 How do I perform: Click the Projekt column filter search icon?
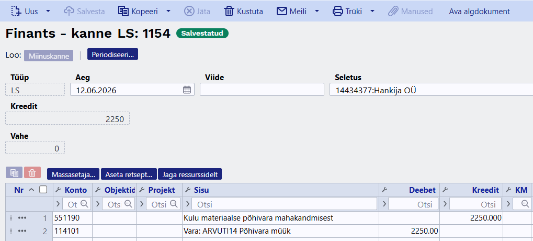click(x=174, y=204)
